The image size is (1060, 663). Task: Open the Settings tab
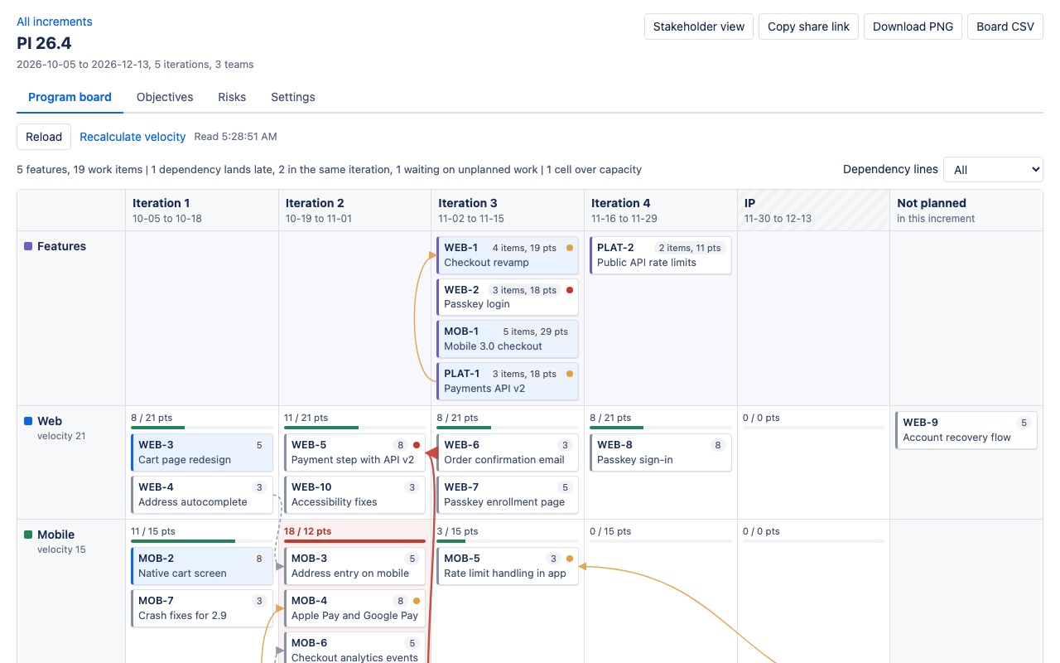point(293,97)
